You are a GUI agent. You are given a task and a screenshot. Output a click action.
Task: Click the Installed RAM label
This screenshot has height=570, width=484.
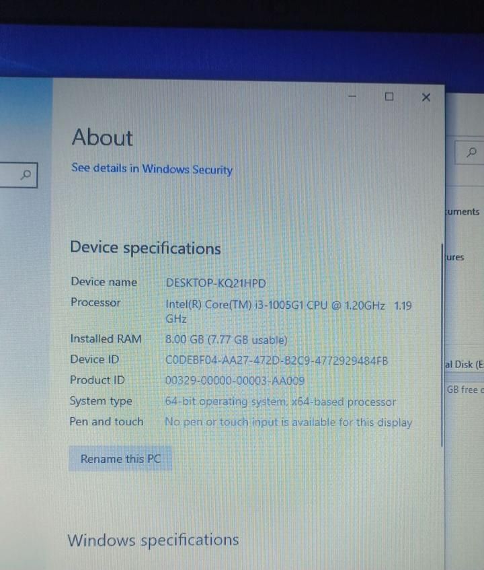pyautogui.click(x=106, y=339)
